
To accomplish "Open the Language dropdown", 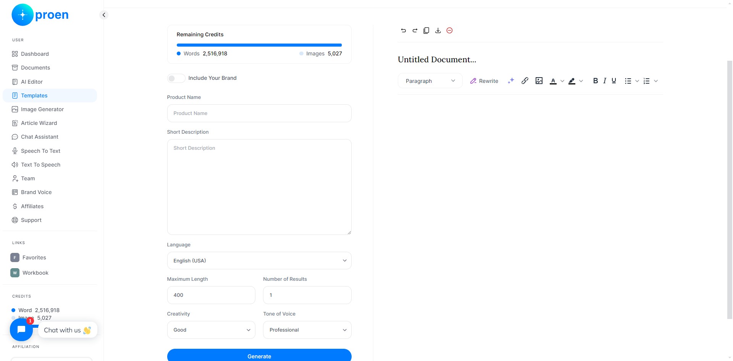I will pyautogui.click(x=259, y=261).
